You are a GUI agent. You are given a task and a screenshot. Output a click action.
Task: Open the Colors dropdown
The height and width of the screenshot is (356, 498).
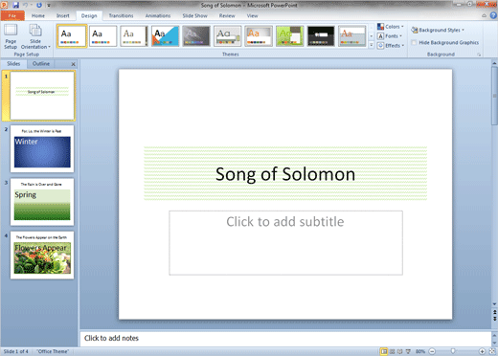[391, 27]
